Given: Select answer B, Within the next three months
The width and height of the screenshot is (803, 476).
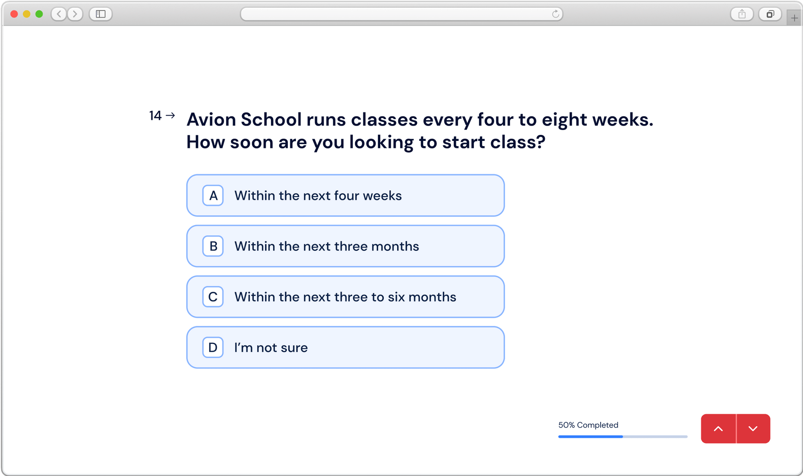Looking at the screenshot, I should 345,246.
